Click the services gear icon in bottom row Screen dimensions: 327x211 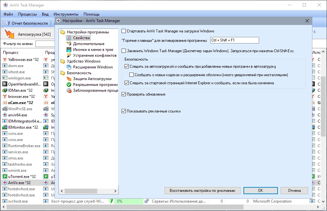click(147, 201)
